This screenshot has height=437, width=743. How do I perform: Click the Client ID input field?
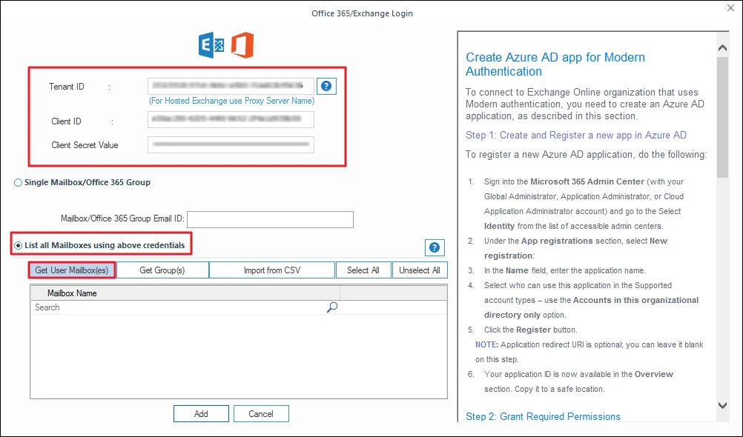click(x=231, y=119)
